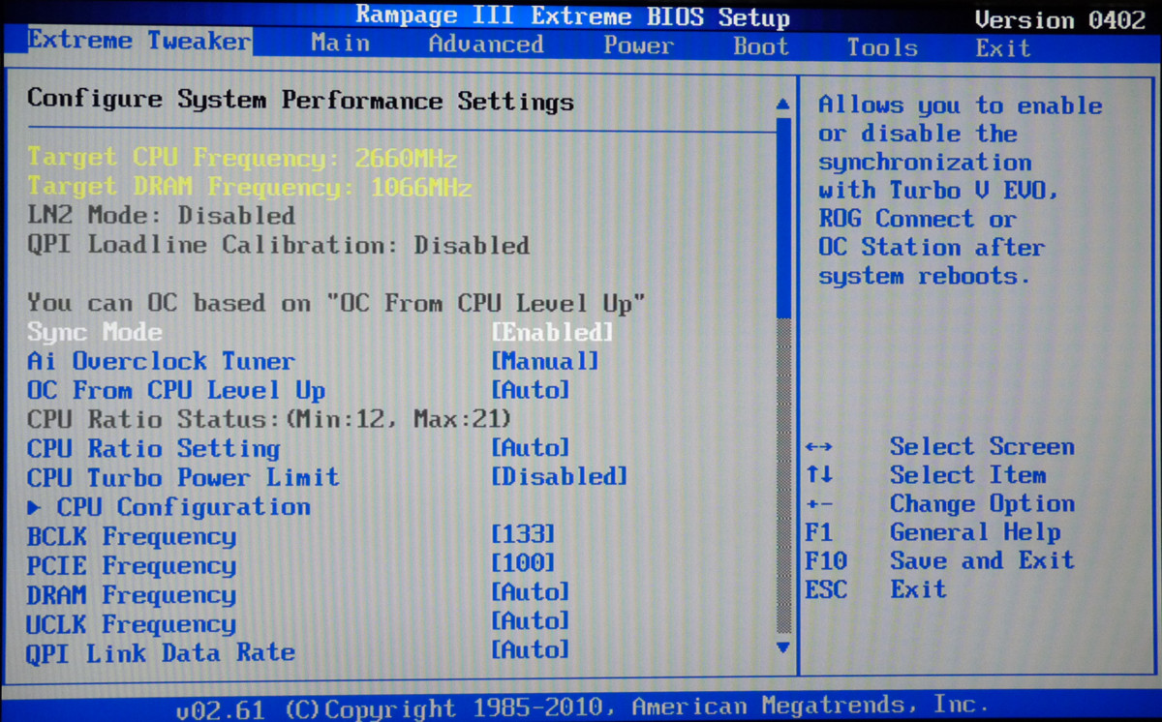Open the Extreme Tweaker tab

[x=138, y=41]
